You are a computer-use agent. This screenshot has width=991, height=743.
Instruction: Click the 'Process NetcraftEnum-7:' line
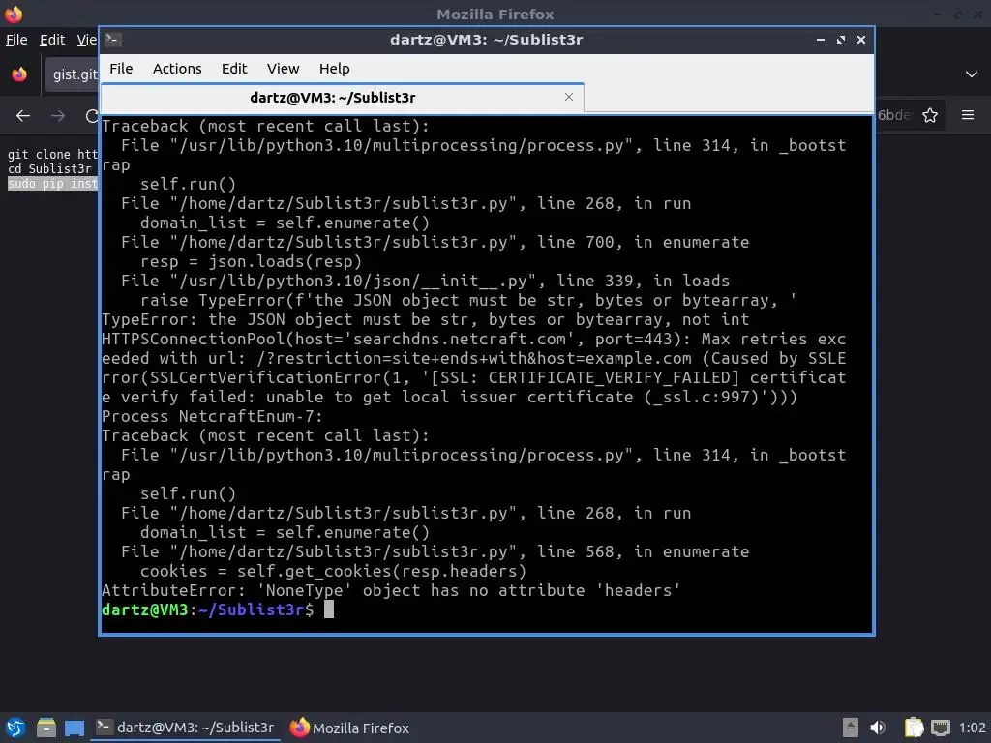click(x=212, y=416)
